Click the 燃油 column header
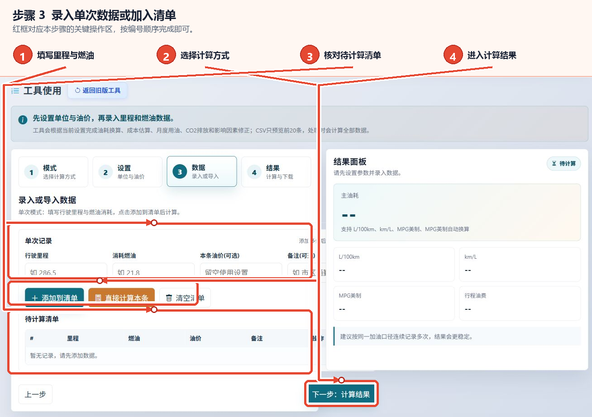Viewport: 592px width, 417px height. point(134,338)
